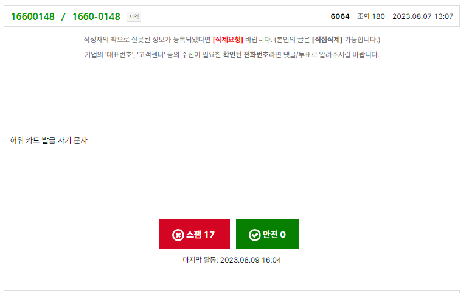The image size is (469, 293).
Task: Click the 지역 badge next to the number
Action: click(x=134, y=17)
